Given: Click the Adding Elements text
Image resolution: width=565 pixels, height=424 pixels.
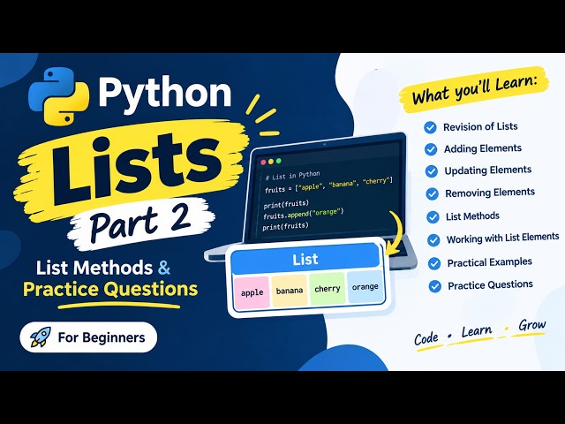Looking at the screenshot, I should click(x=483, y=148).
